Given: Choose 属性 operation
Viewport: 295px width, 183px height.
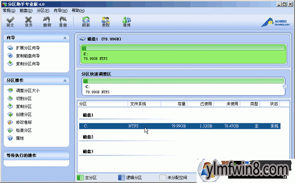Looking at the screenshot, I should coord(20,138).
